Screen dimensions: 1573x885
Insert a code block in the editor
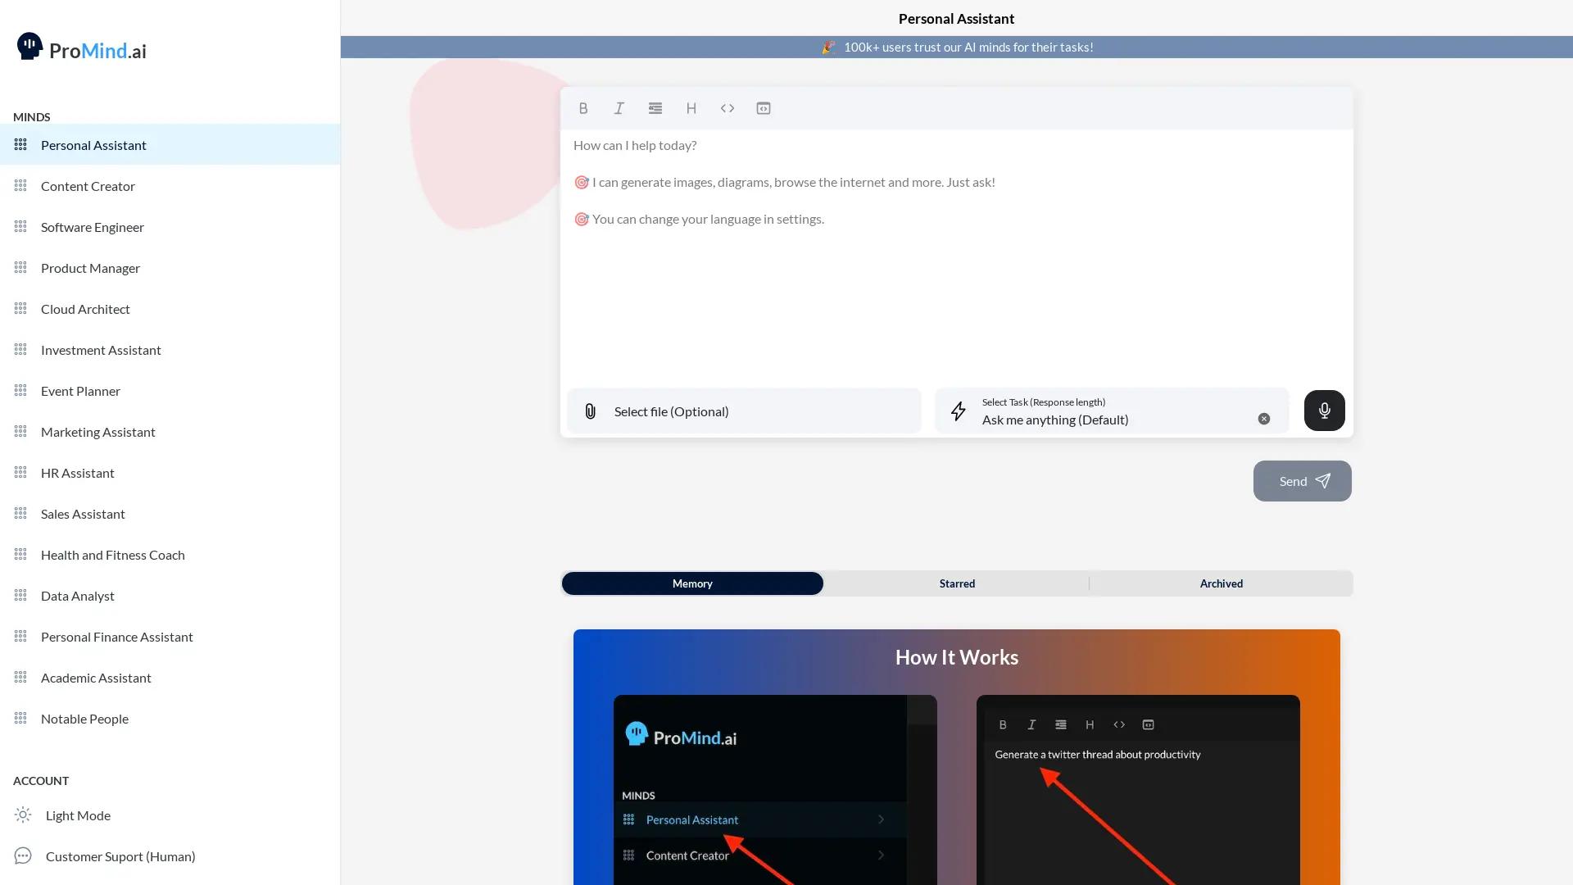pos(763,107)
